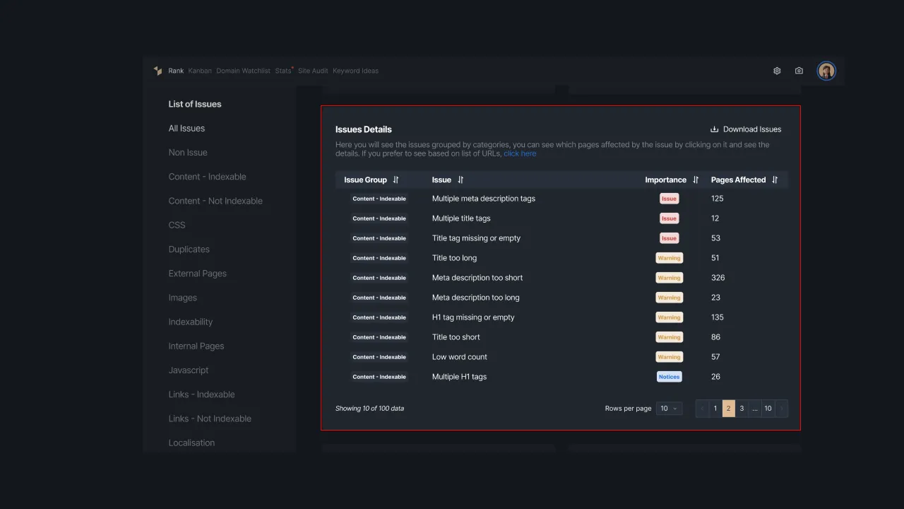This screenshot has height=509, width=904.
Task: Go to page 3
Action: pos(742,409)
